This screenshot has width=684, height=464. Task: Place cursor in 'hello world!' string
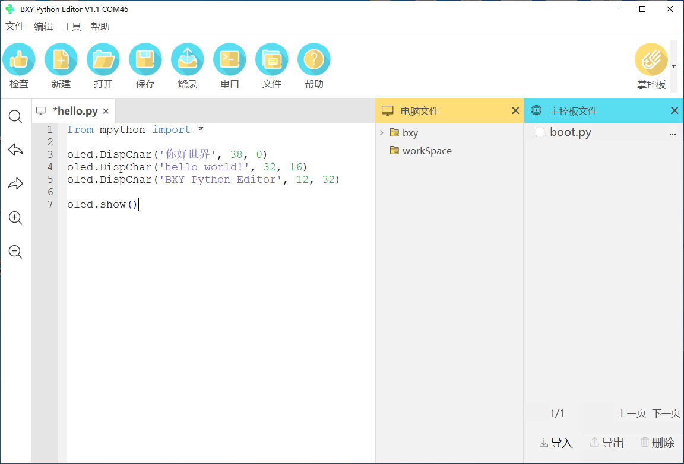205,167
